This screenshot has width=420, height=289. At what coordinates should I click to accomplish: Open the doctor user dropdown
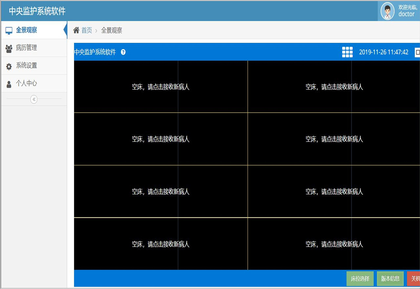pyautogui.click(x=399, y=11)
